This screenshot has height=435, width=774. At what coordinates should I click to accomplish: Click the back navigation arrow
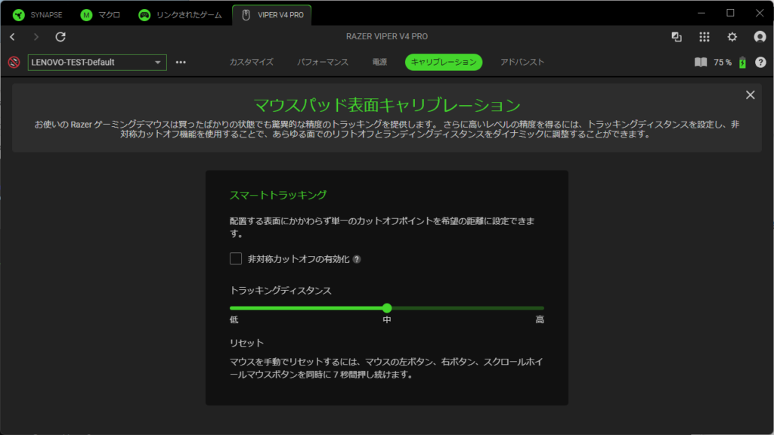click(x=12, y=37)
